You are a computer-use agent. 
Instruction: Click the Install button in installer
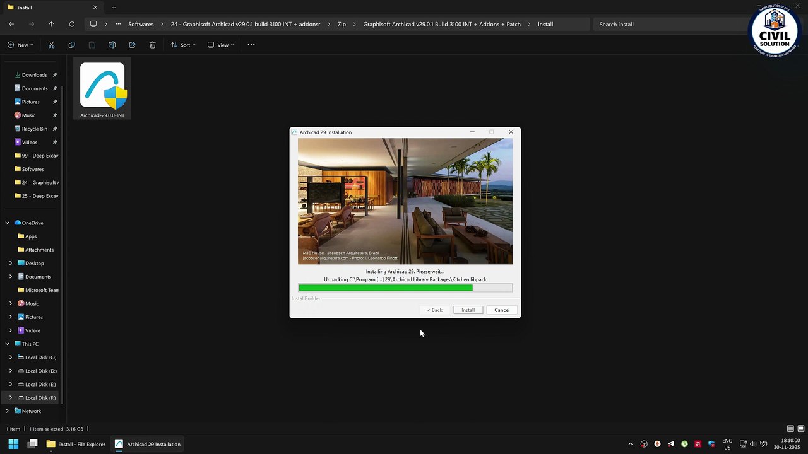[x=468, y=310]
